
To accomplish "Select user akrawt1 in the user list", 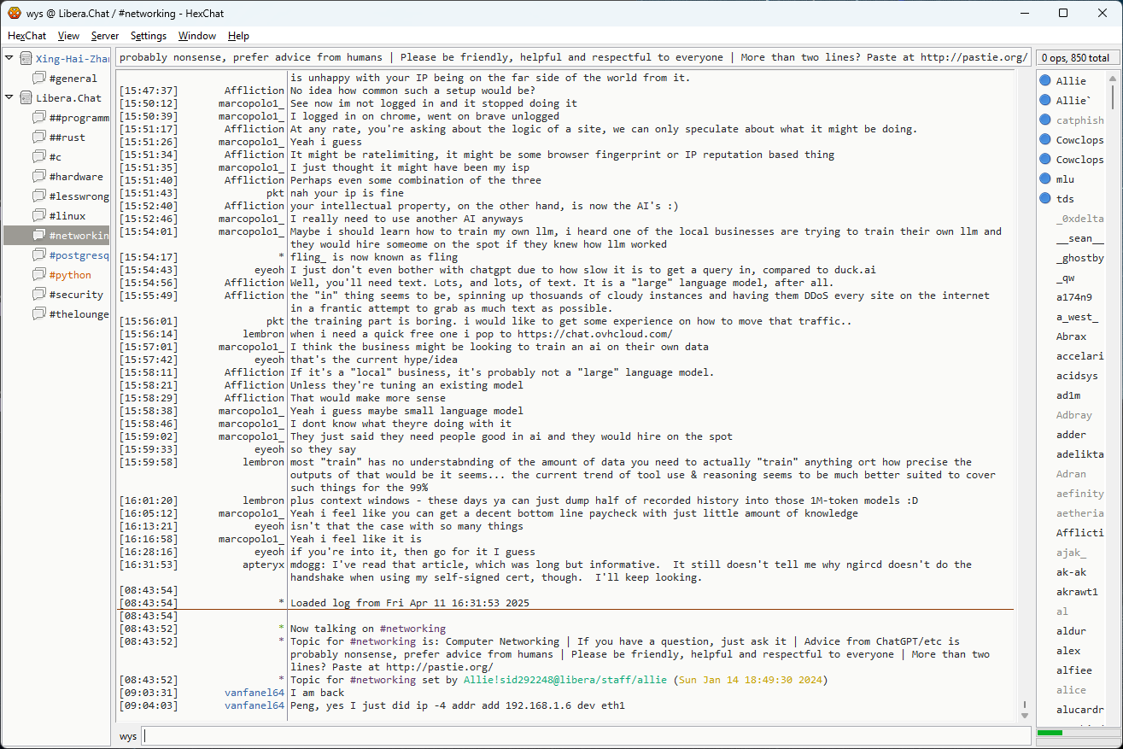I will 1078,592.
